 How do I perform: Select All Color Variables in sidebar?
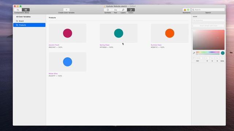tap(23, 17)
